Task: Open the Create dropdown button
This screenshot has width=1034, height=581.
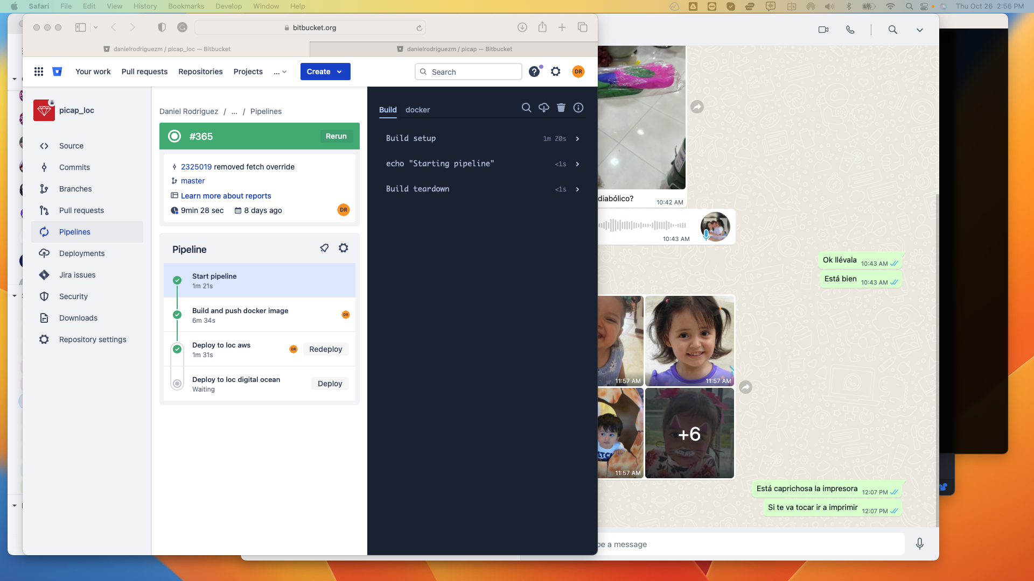Action: point(325,72)
